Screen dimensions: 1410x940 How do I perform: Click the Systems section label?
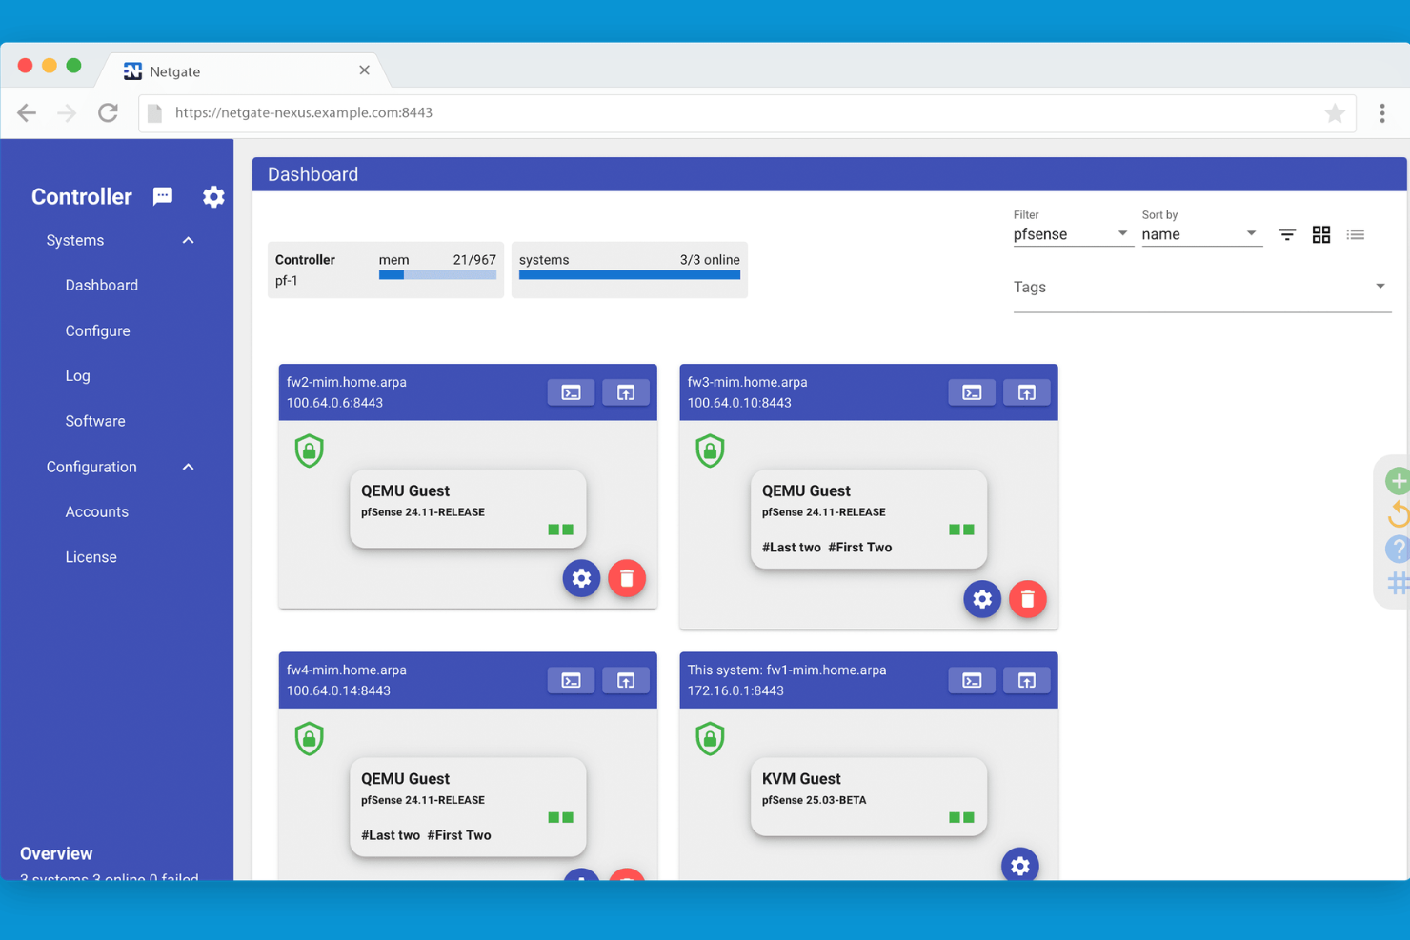[75, 241]
